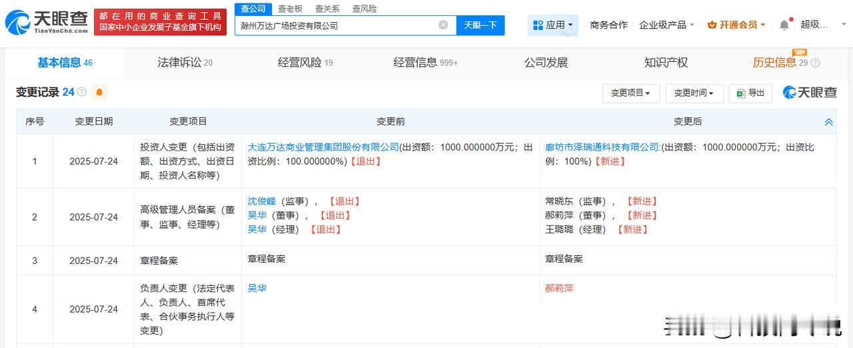Viewport: 853px width, 348px height.
Task: Click the 章程备案 change item in row 3
Action: [x=159, y=261]
